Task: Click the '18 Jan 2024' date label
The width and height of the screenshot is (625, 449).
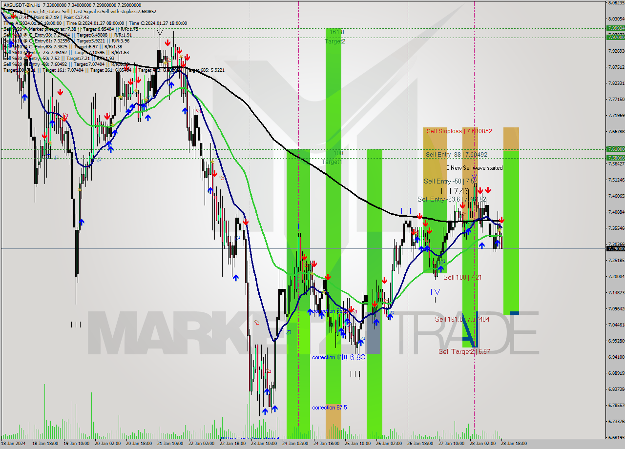Action: click(13, 444)
